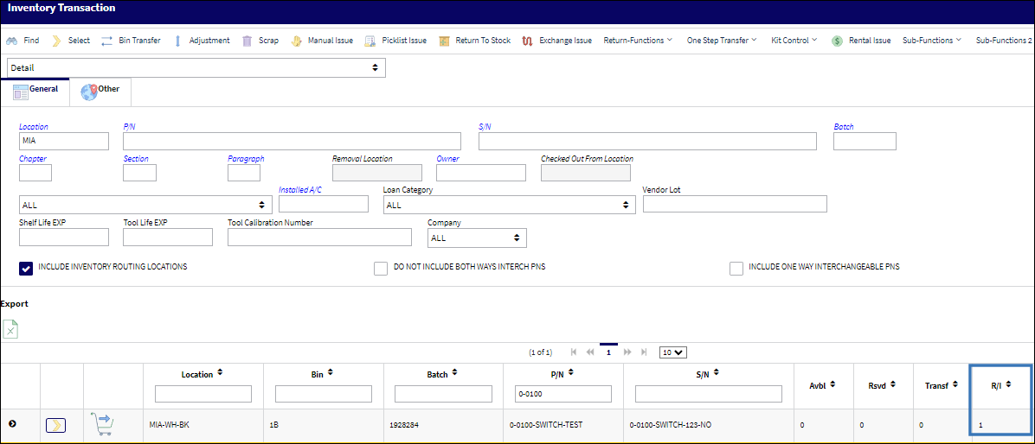
Task: Click the Vendor Lot field
Action: 735,204
